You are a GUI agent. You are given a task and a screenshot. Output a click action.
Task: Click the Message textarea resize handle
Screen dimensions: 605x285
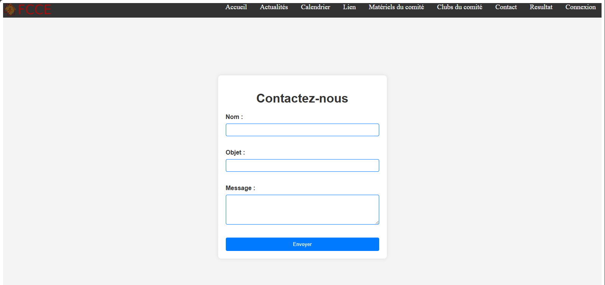click(377, 222)
